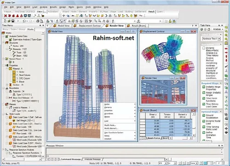
Task: Click the Static Load Case 1 tree icon
Action: (x=11, y=117)
